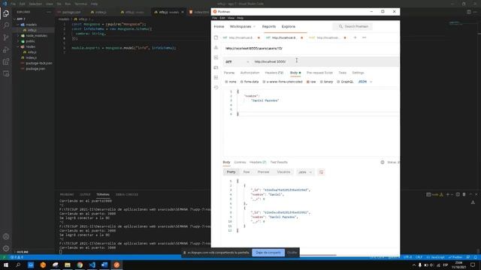Image resolution: width=481 pixels, height=270 pixels.
Task: Switch to the Params tab in Postman
Action: point(229,73)
